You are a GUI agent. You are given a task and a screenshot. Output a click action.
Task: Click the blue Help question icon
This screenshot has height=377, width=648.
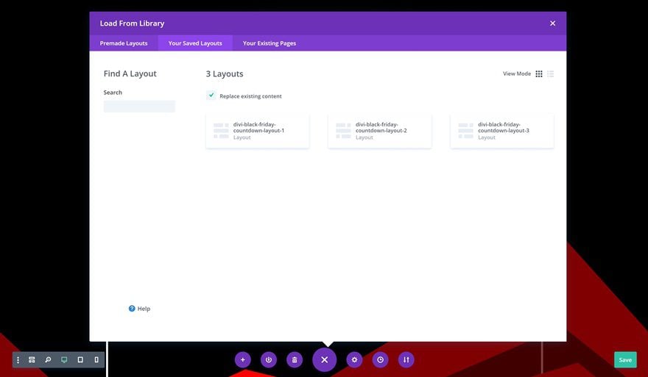(x=132, y=309)
